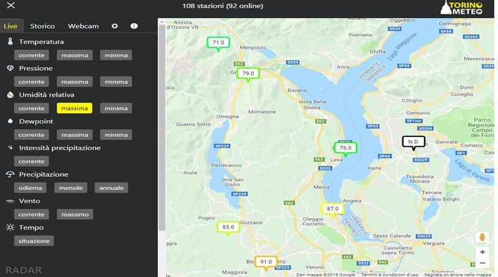Click the 91.0 station marker
The image size is (498, 277).
[x=266, y=263]
